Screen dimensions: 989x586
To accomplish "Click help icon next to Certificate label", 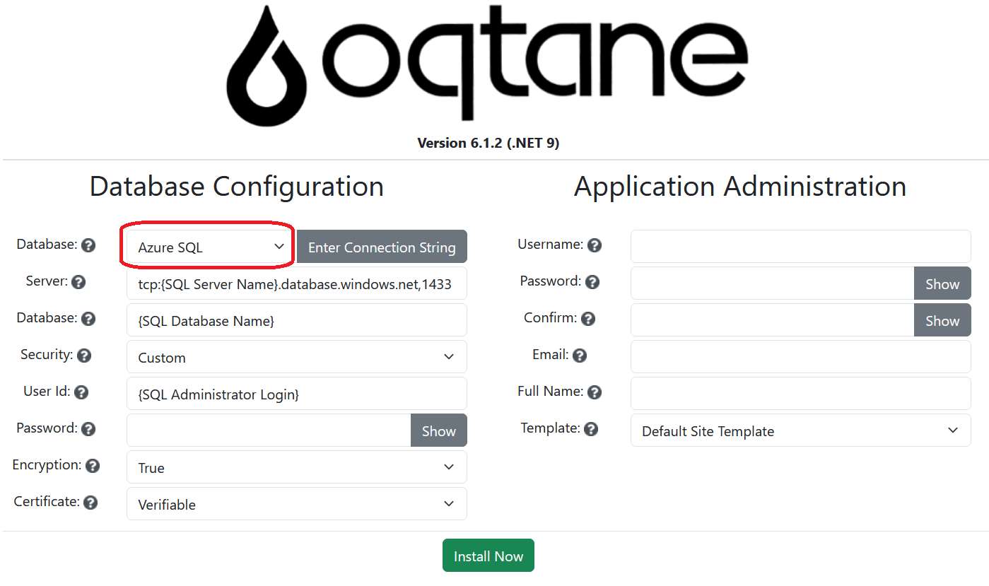I will pos(90,503).
